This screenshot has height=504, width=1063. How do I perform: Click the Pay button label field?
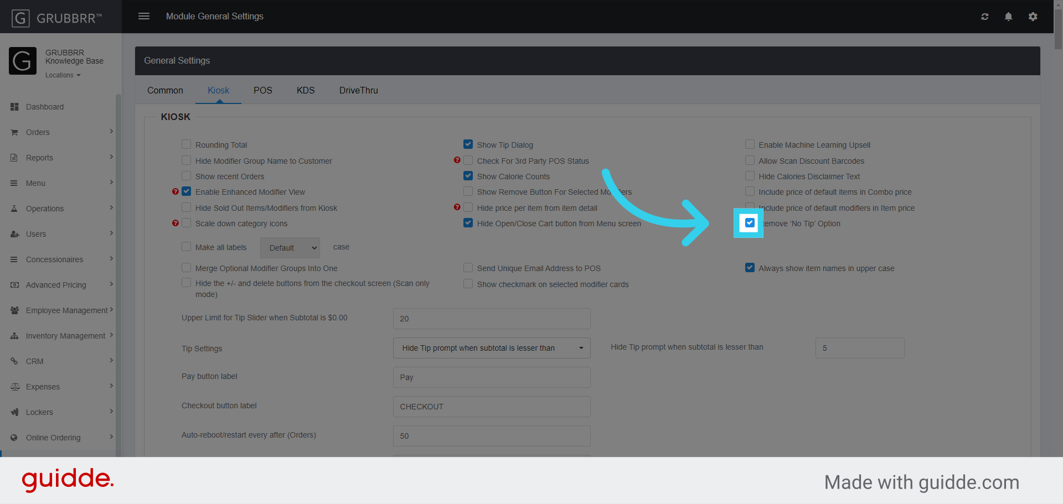pos(492,377)
